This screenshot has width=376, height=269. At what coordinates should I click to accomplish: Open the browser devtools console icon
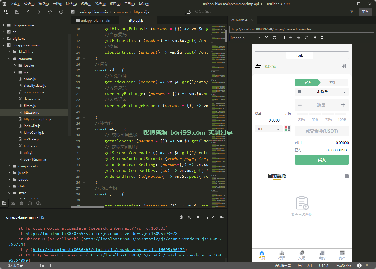[x=283, y=38]
